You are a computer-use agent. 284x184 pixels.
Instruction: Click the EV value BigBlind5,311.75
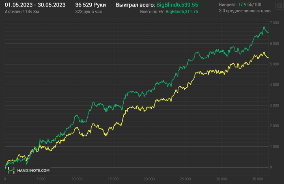point(182,12)
